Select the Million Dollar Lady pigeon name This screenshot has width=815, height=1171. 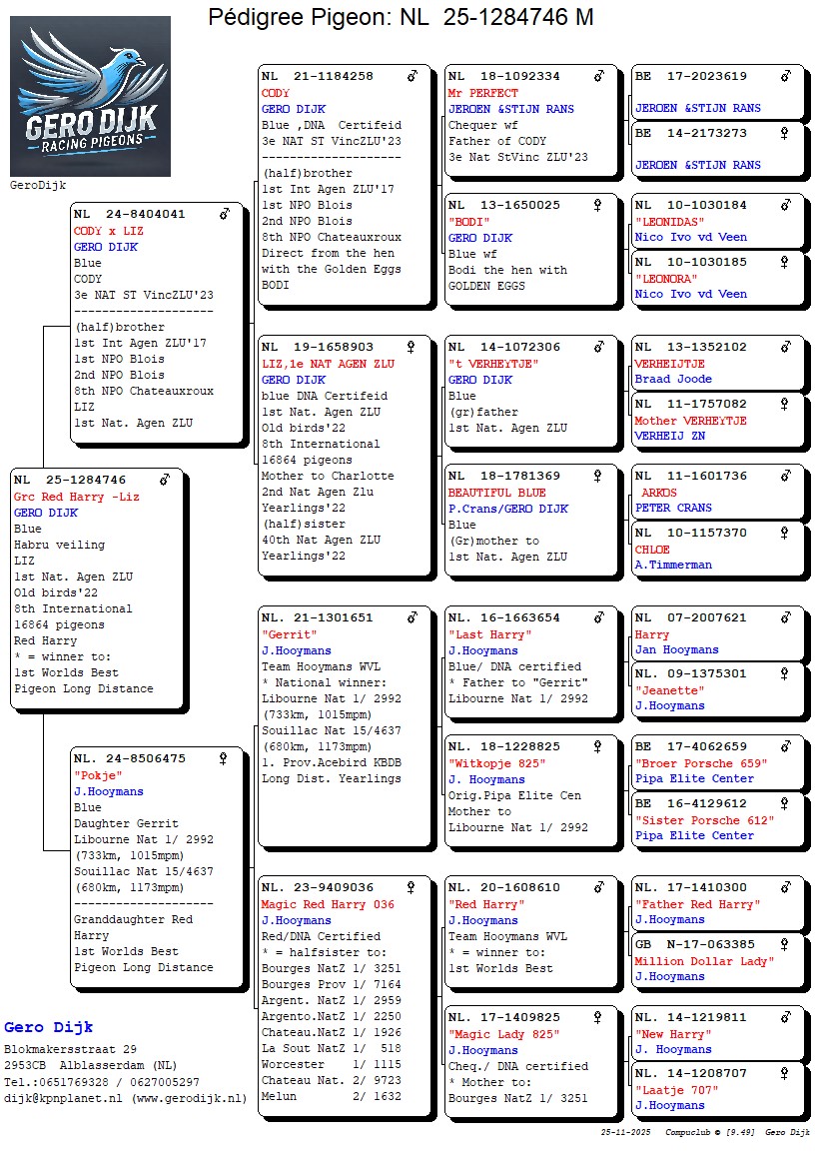[704, 961]
